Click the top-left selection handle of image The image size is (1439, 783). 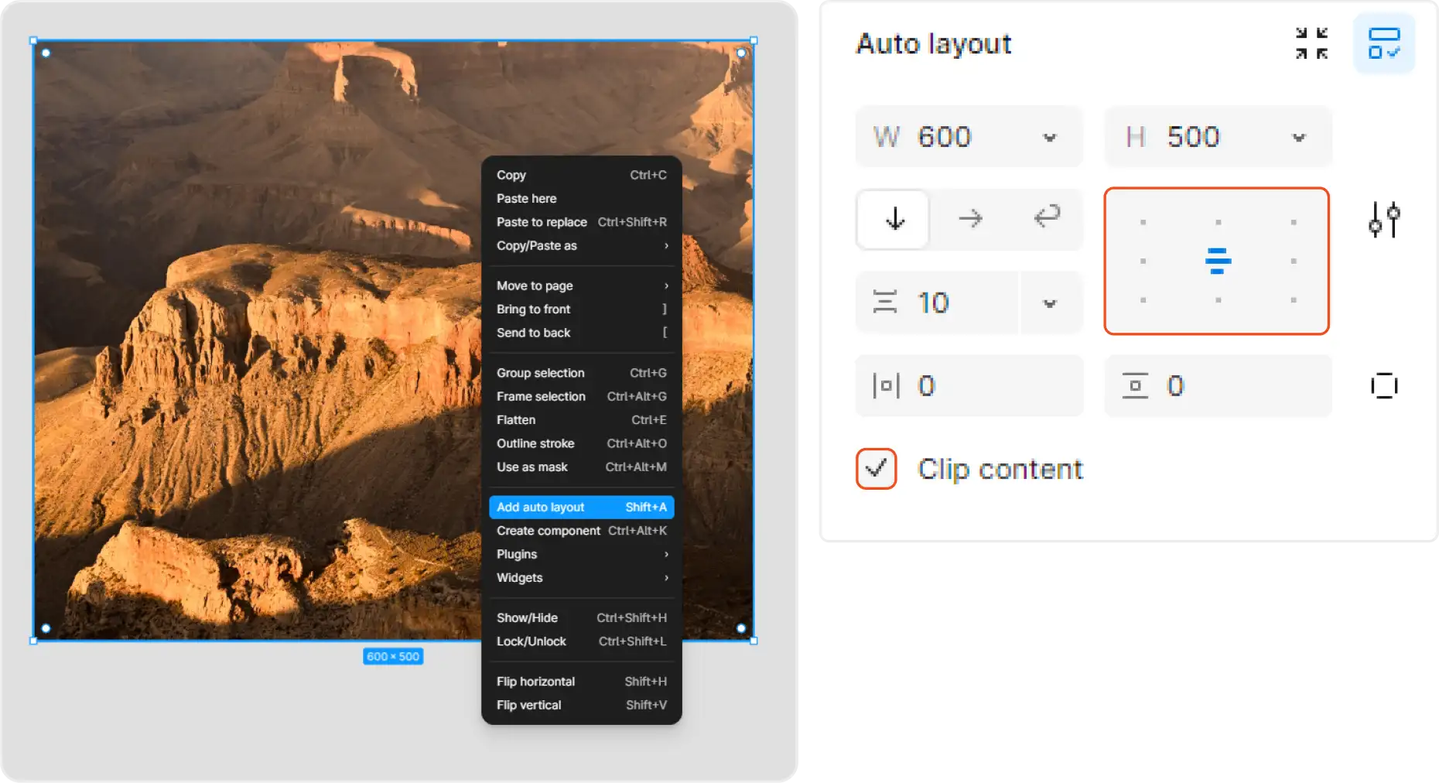[x=33, y=40]
